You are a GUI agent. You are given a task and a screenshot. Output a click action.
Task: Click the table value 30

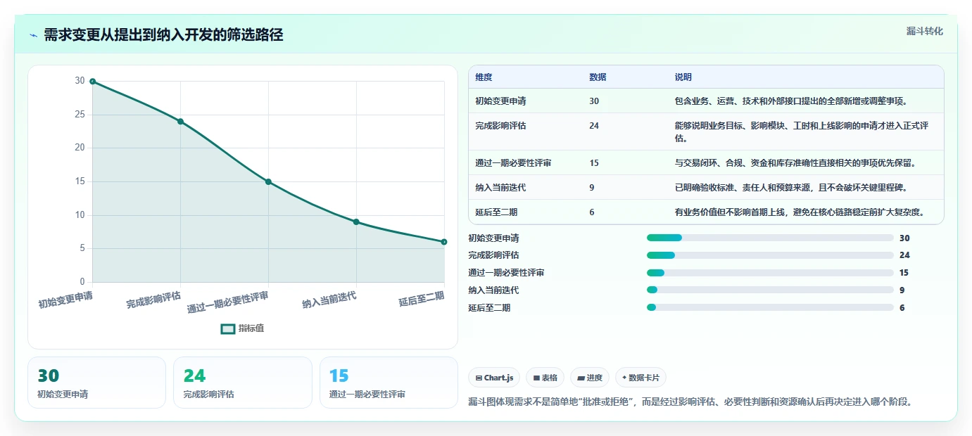(x=594, y=101)
